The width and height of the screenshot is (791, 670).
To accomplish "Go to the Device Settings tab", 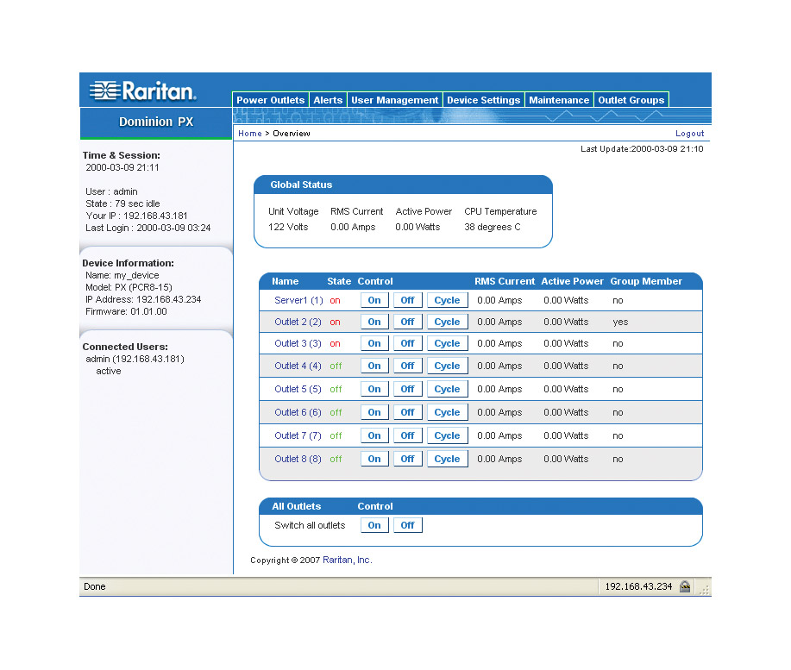I will pyautogui.click(x=483, y=100).
